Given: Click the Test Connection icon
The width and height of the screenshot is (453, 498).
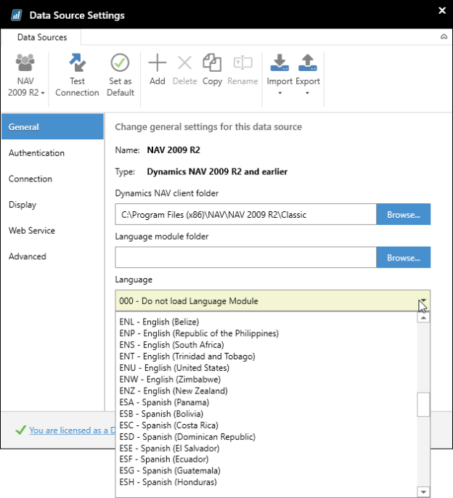Looking at the screenshot, I should [77, 62].
